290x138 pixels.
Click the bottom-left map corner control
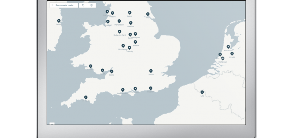click(52, 124)
